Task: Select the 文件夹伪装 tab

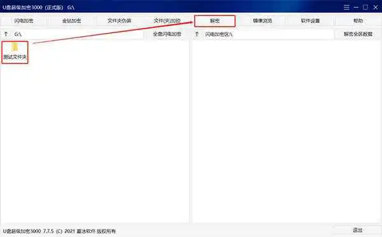Action: click(119, 21)
